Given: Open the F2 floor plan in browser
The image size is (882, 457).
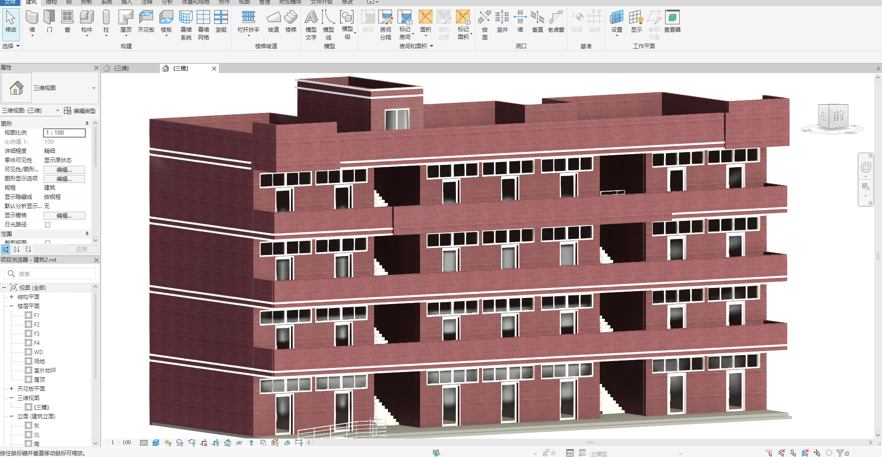Looking at the screenshot, I should click(37, 324).
